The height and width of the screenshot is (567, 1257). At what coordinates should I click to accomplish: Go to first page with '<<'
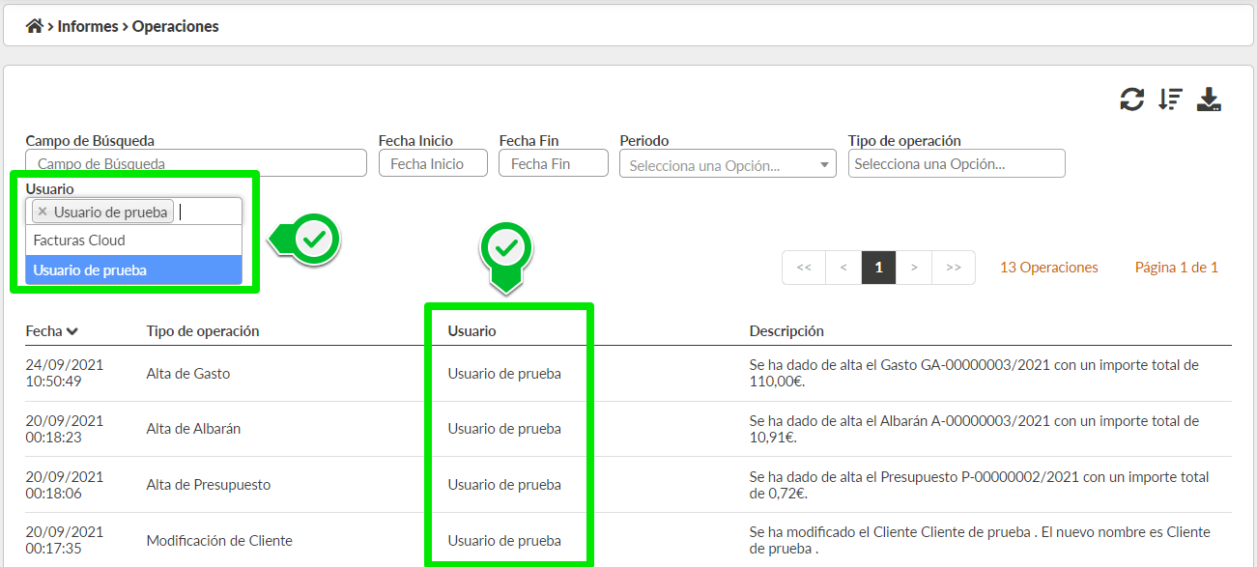click(804, 268)
